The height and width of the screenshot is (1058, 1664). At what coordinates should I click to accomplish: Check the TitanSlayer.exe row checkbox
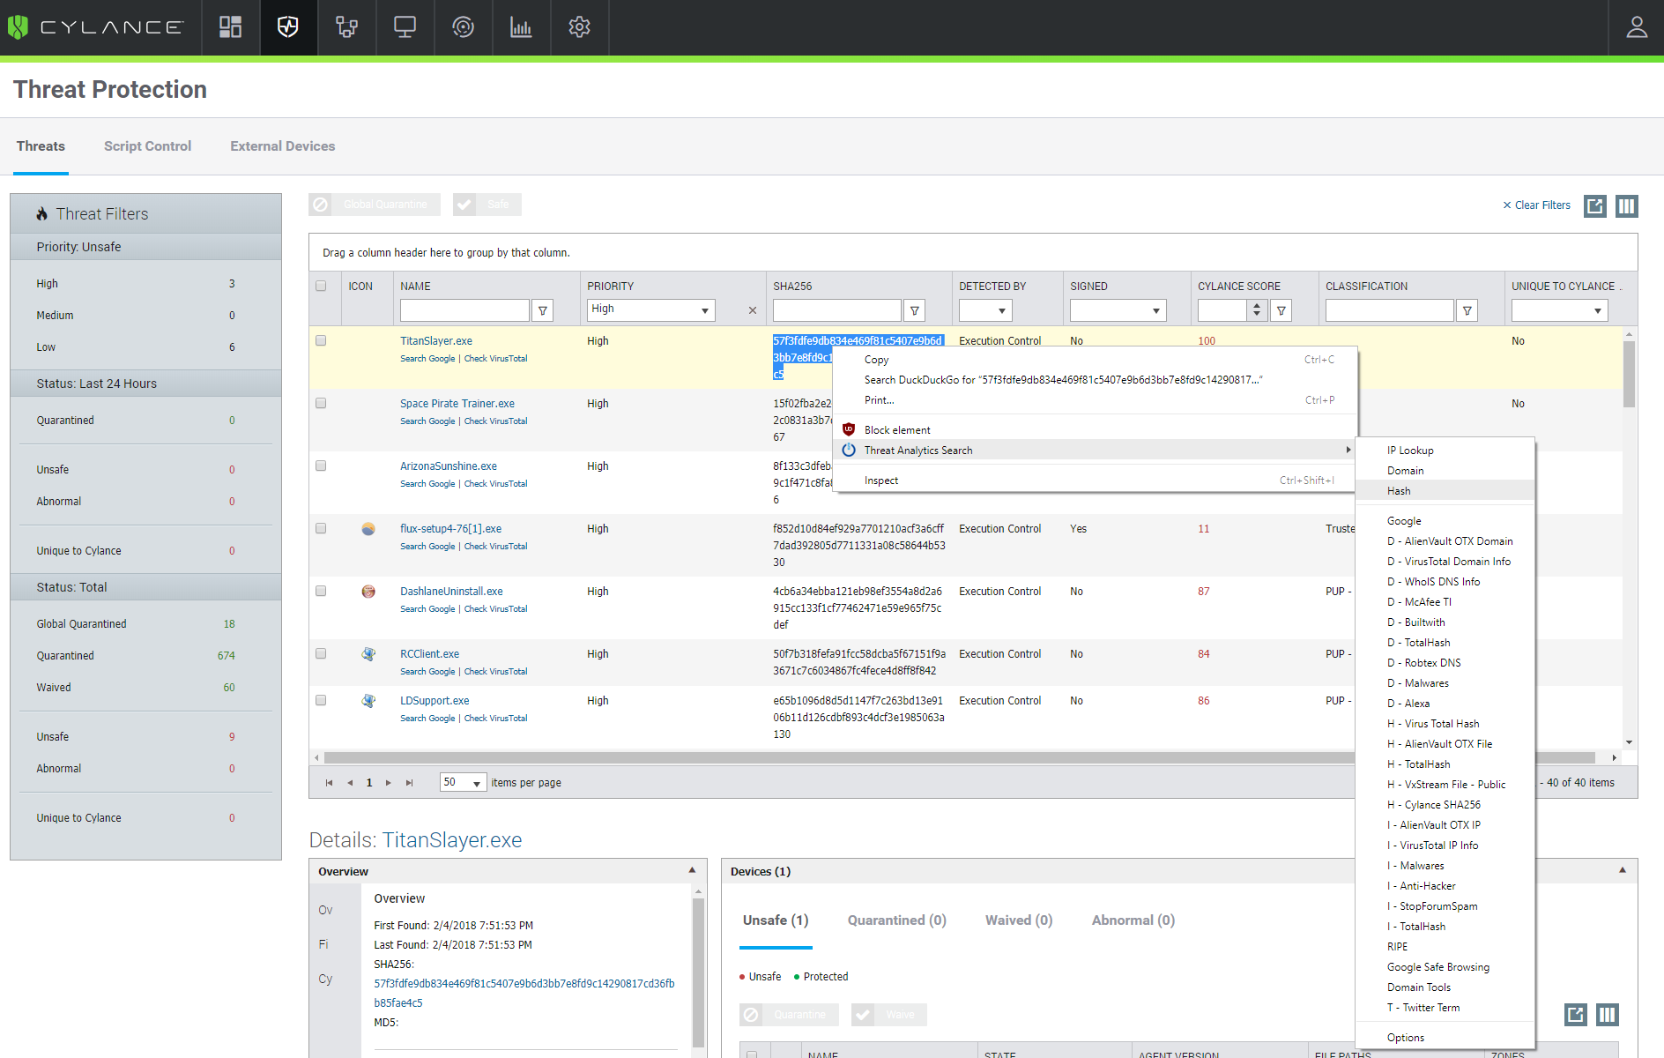point(321,340)
